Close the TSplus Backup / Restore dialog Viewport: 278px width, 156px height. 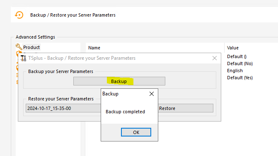coord(215,58)
